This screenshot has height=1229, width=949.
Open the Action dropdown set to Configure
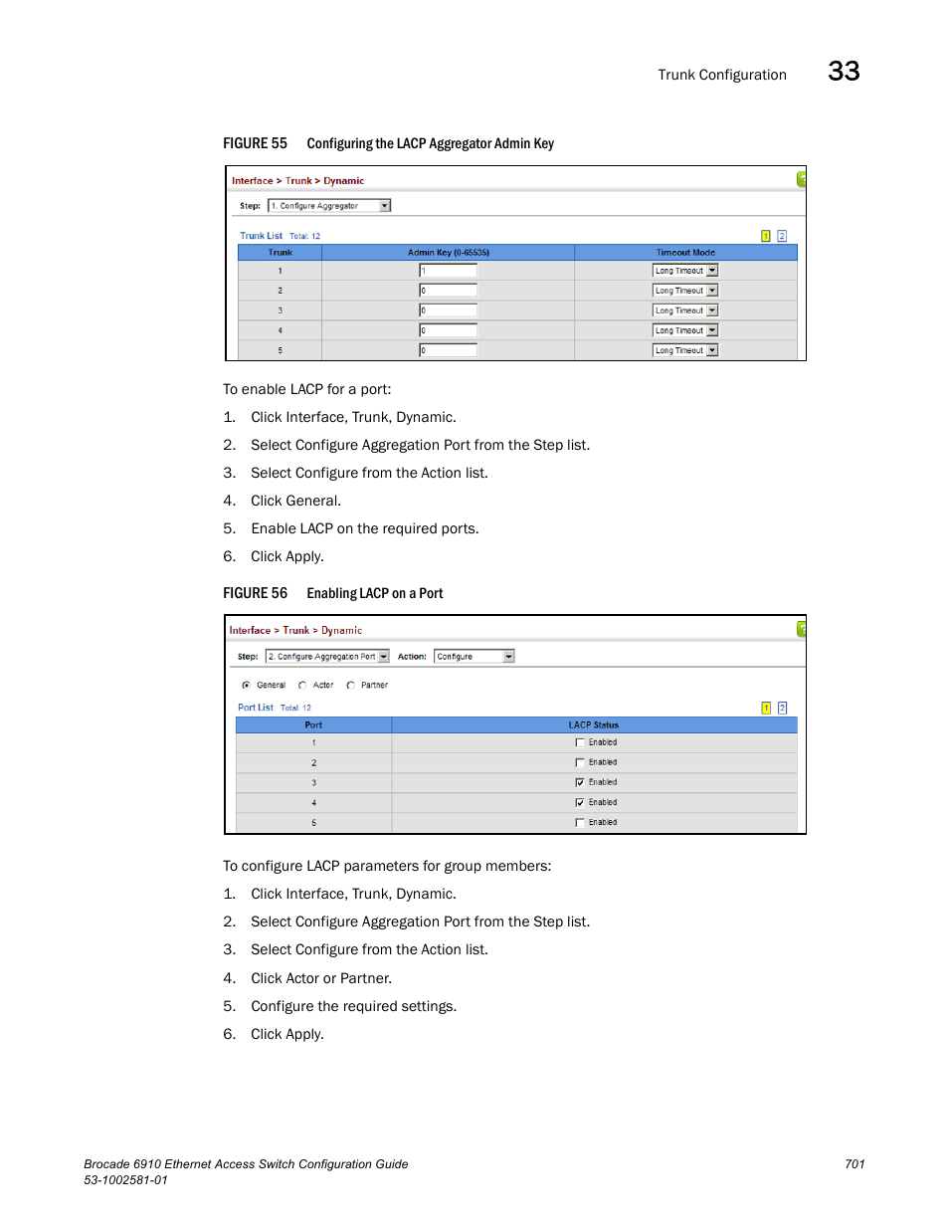coord(474,657)
